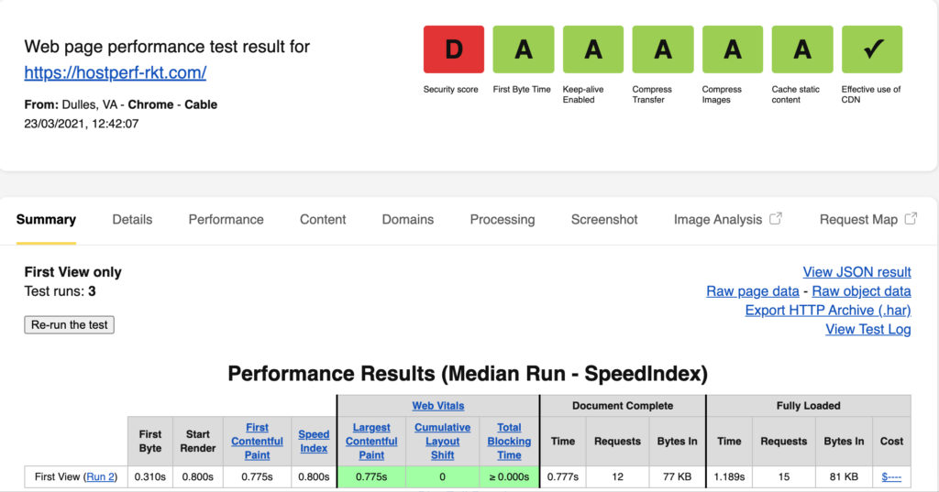Click the Fully Loaded time 1.189s
This screenshot has height=492, width=939.
pyautogui.click(x=729, y=476)
